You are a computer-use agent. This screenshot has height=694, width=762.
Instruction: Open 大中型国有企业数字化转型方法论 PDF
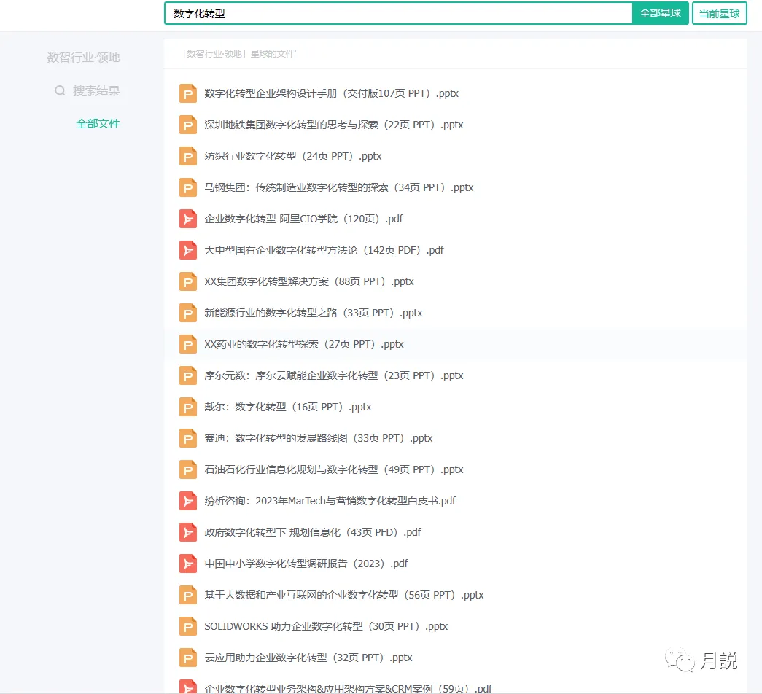click(324, 250)
